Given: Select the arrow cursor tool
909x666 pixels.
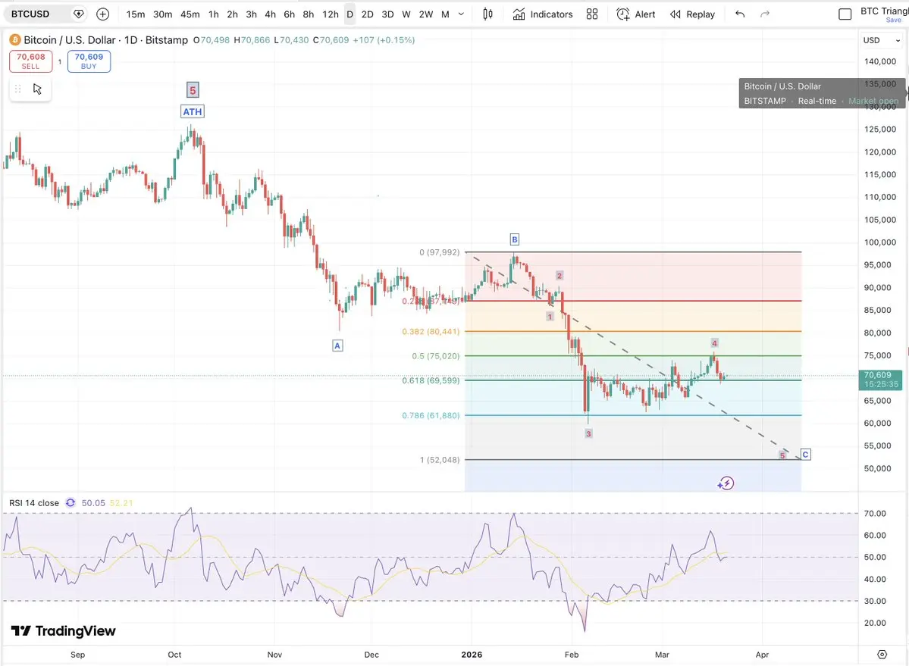Looking at the screenshot, I should 38,89.
